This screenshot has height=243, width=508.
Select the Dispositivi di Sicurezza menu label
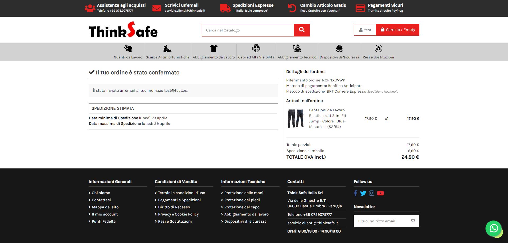339,57
